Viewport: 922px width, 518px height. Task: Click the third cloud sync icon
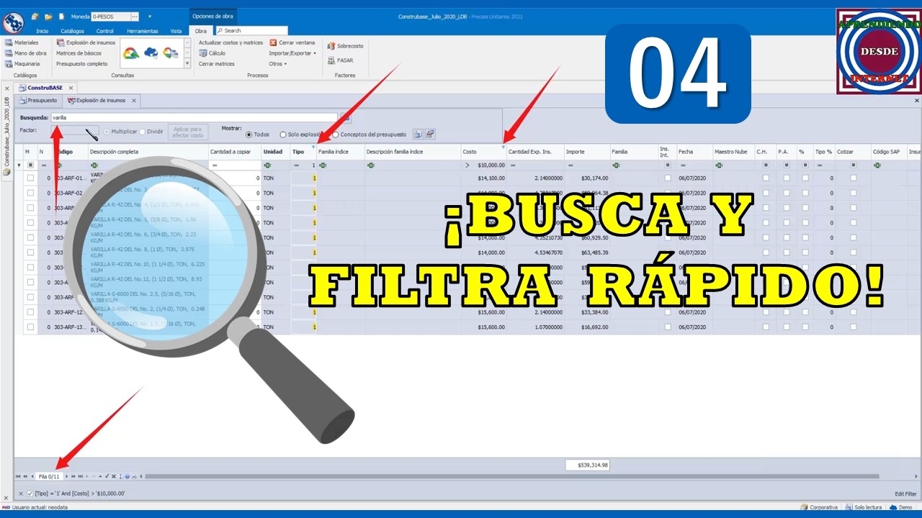click(x=171, y=53)
